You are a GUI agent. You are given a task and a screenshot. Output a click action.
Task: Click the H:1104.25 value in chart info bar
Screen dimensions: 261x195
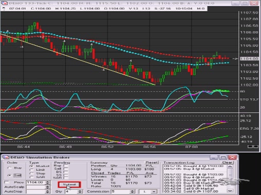point(66,9)
